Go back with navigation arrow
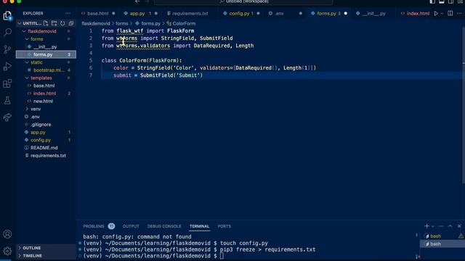 [x=137, y=1]
